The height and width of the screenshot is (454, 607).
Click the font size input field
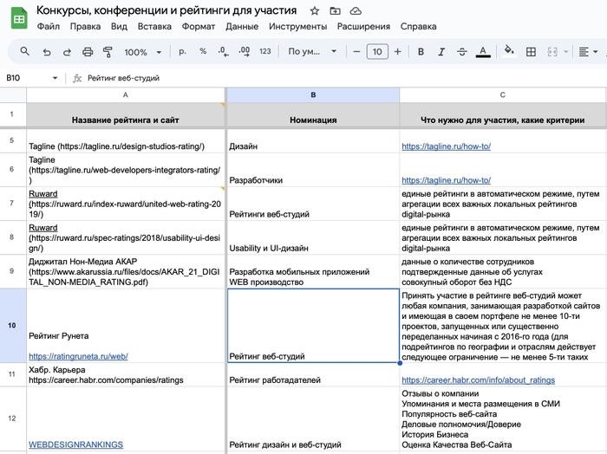pyautogui.click(x=376, y=52)
